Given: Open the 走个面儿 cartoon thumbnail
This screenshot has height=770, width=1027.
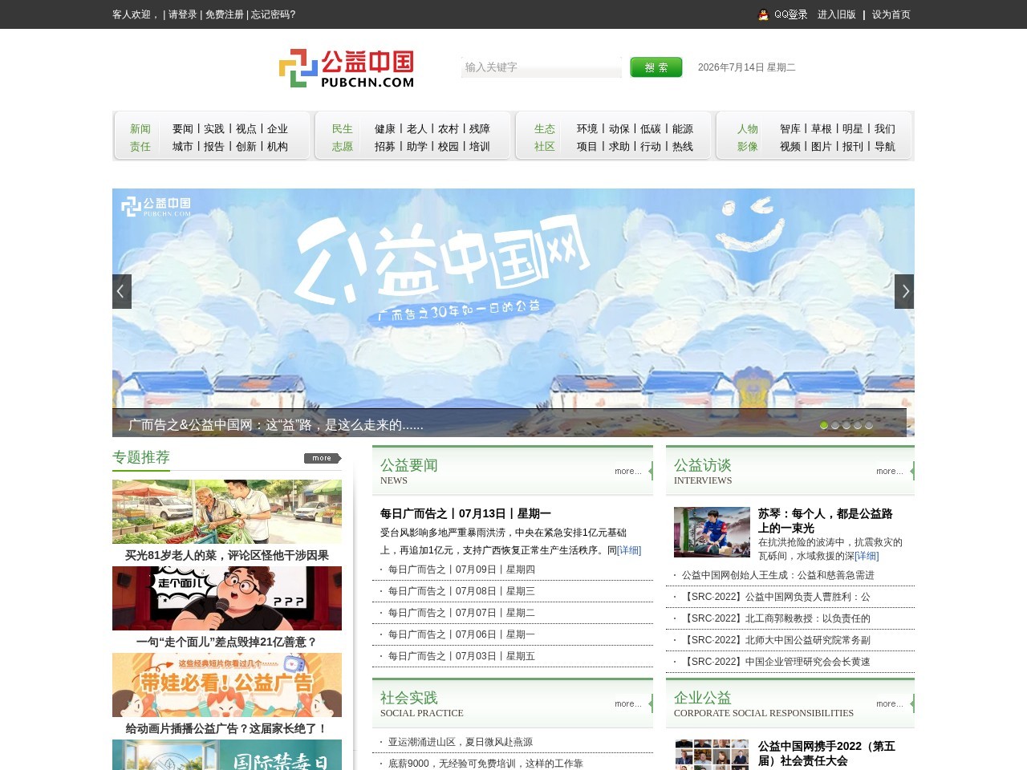Looking at the screenshot, I should point(227,598).
